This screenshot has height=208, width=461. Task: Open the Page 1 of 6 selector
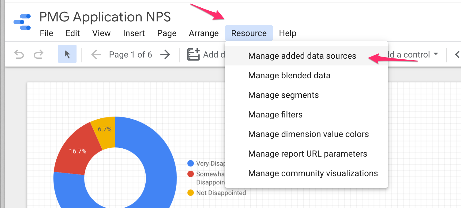pyautogui.click(x=130, y=55)
